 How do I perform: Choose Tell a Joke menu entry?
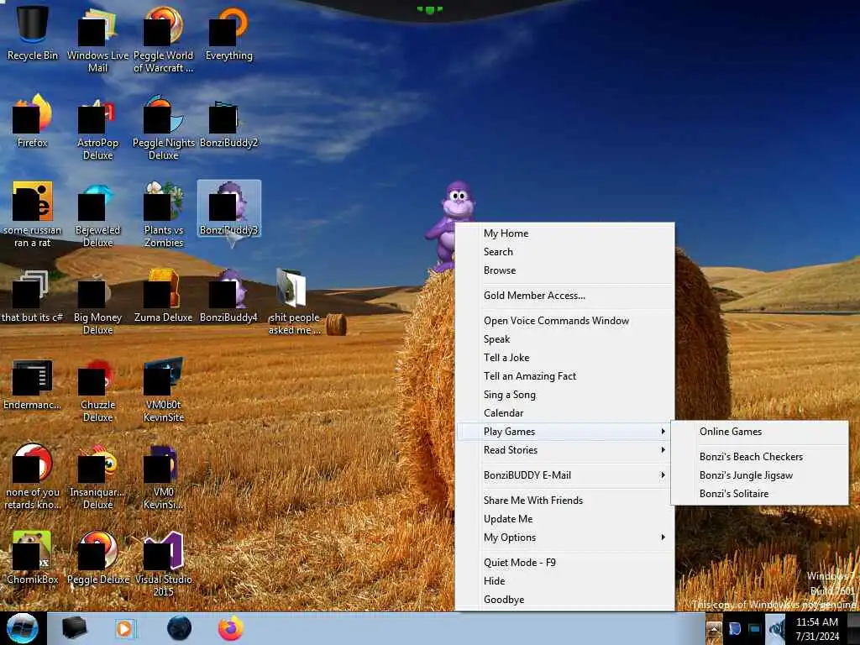[565, 358]
